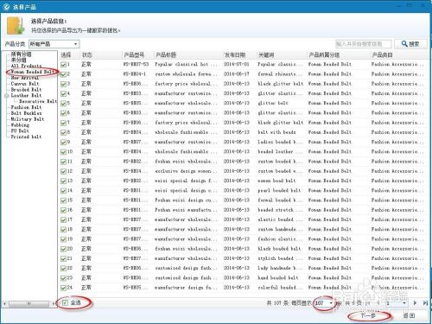Viewport: 432px width, 324px height.
Task: Select 所有分组 in the group tree
Action: 21,54
